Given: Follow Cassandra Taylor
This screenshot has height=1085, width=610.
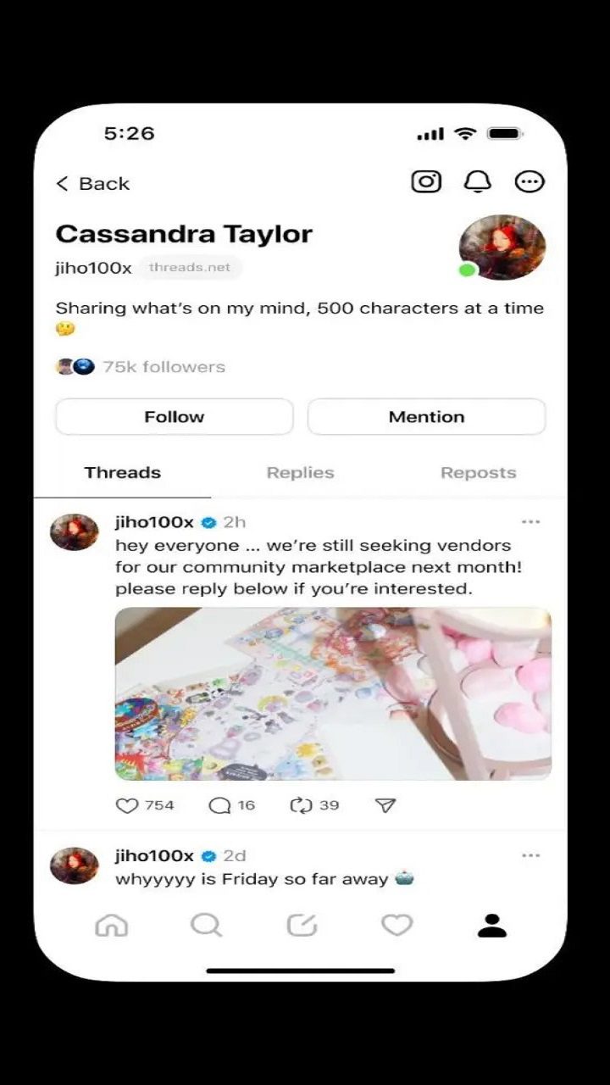Looking at the screenshot, I should [x=175, y=417].
